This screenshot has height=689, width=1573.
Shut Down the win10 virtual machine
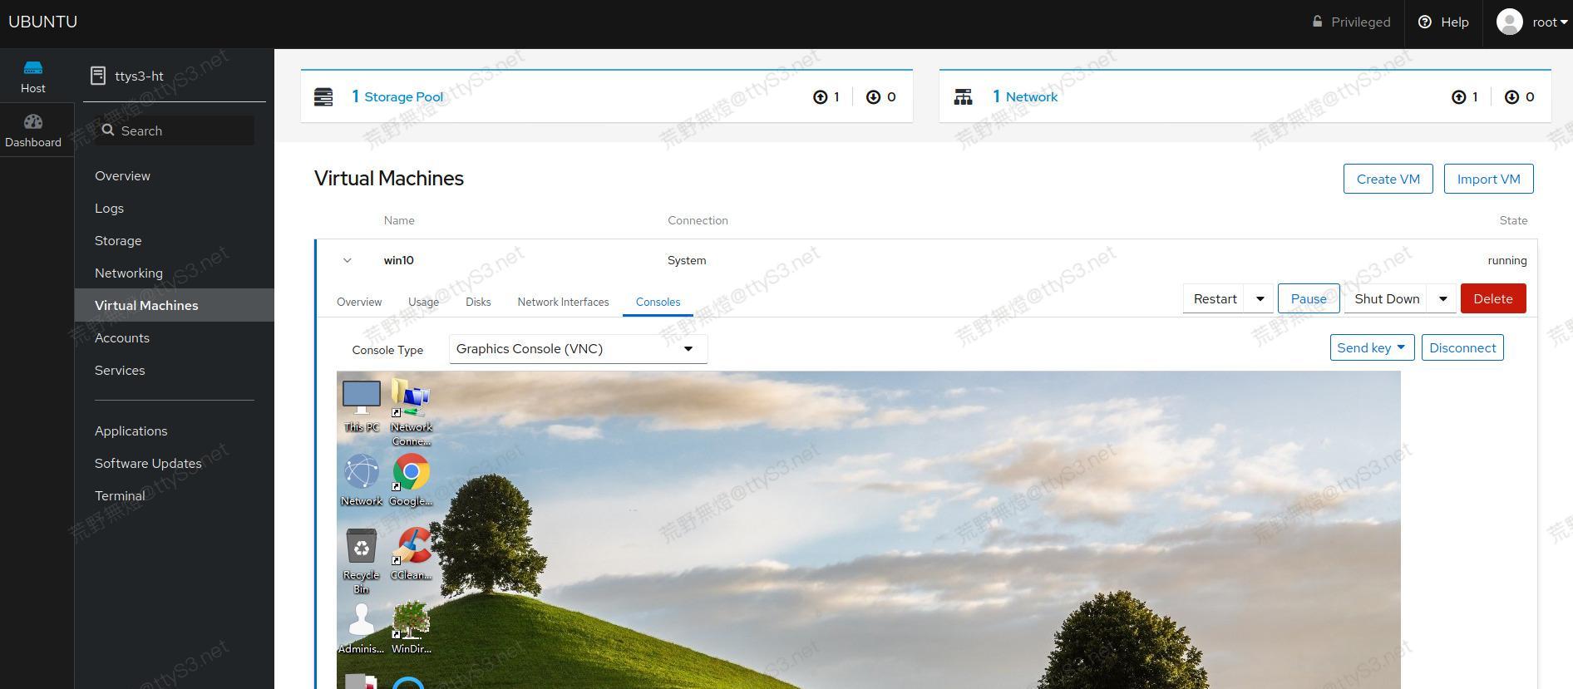pyautogui.click(x=1387, y=299)
